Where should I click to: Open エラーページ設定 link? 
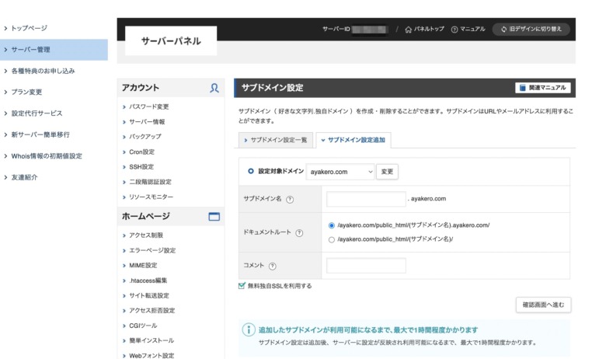click(152, 250)
